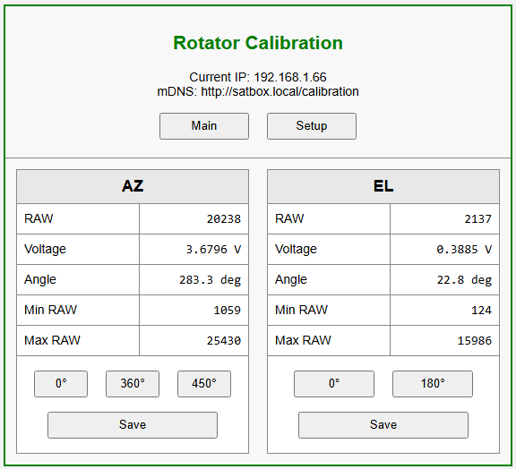
Task: Click the mDNS satbox.local/calibration address
Action: [x=258, y=91]
